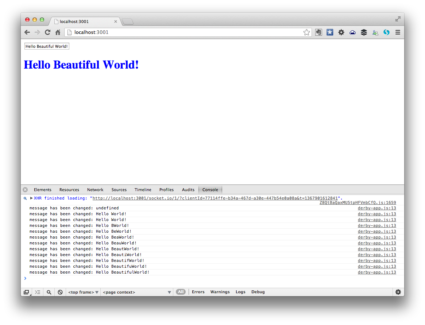Enable the All messages filter

(x=181, y=292)
